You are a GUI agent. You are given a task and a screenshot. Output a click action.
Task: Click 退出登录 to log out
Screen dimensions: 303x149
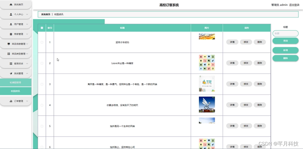(294, 5)
